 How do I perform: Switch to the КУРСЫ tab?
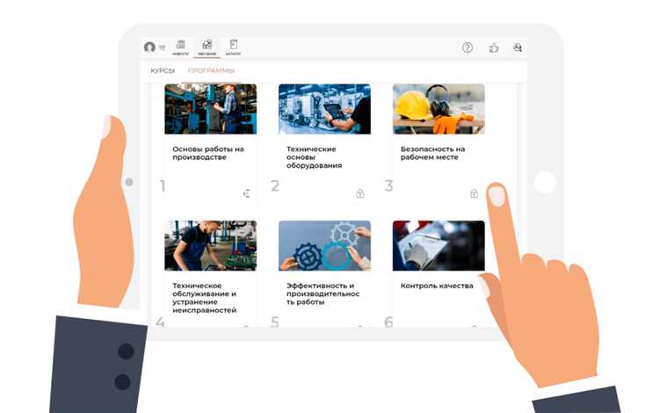click(x=163, y=70)
